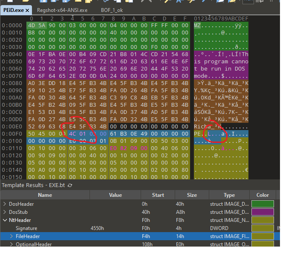Open the Regshot-x64-ANSI.exe tab

[62, 10]
